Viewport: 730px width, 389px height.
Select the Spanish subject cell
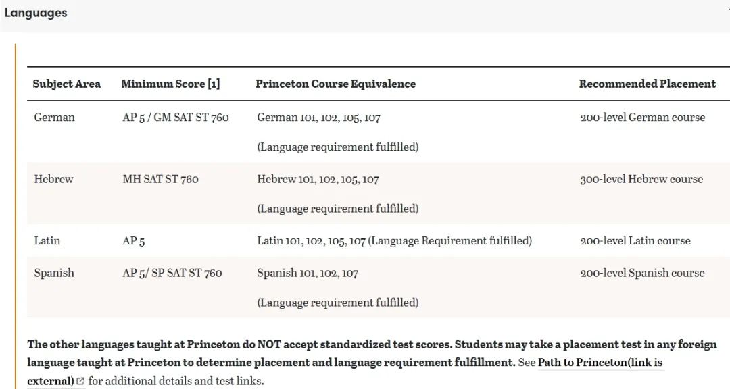54,273
